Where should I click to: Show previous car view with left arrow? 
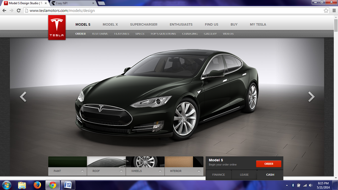click(23, 97)
